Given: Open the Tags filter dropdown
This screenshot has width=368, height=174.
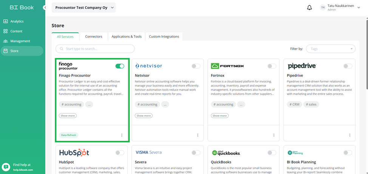Looking at the screenshot, I should coord(331,49).
